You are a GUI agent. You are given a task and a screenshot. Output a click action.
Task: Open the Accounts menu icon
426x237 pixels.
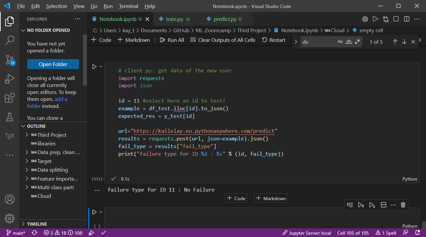point(10,199)
